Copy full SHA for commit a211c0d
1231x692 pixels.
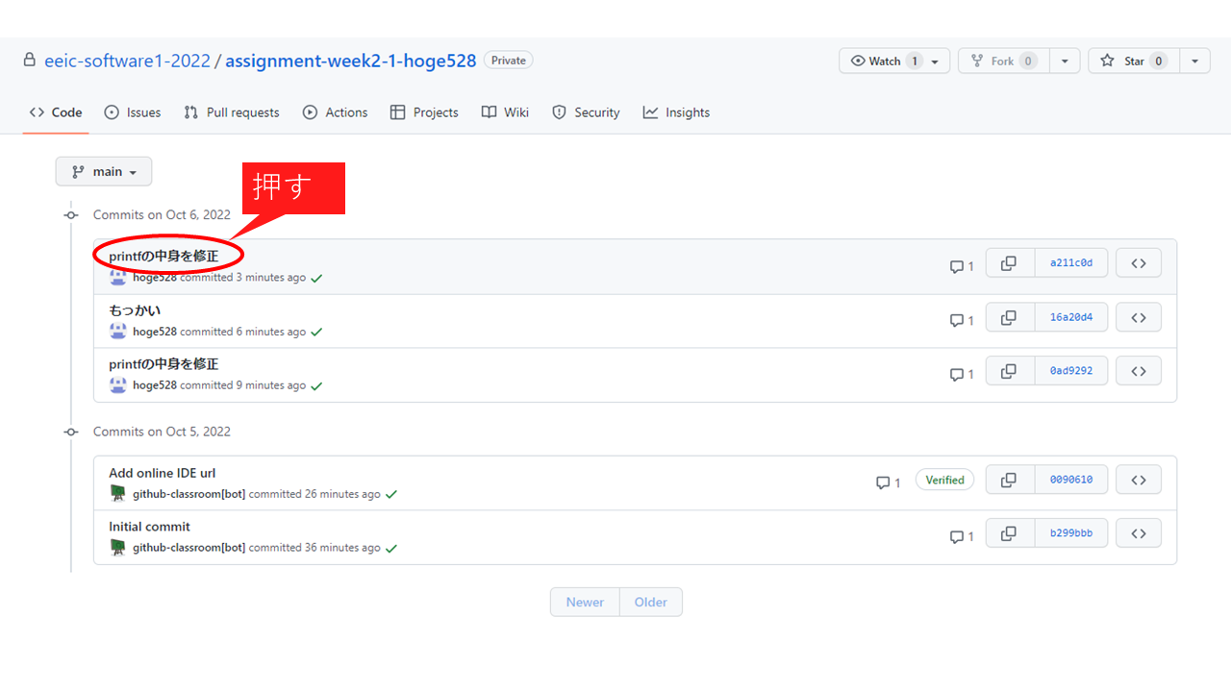click(x=1009, y=262)
